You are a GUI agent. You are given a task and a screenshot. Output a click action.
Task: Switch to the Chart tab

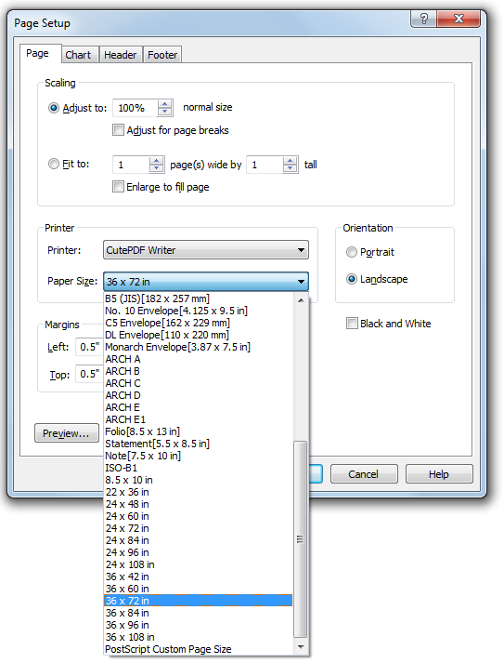coord(78,55)
